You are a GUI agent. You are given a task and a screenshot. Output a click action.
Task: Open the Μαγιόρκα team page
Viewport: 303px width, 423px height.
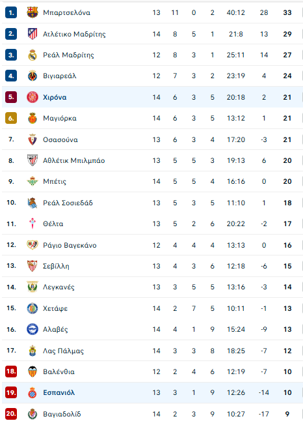click(x=60, y=119)
